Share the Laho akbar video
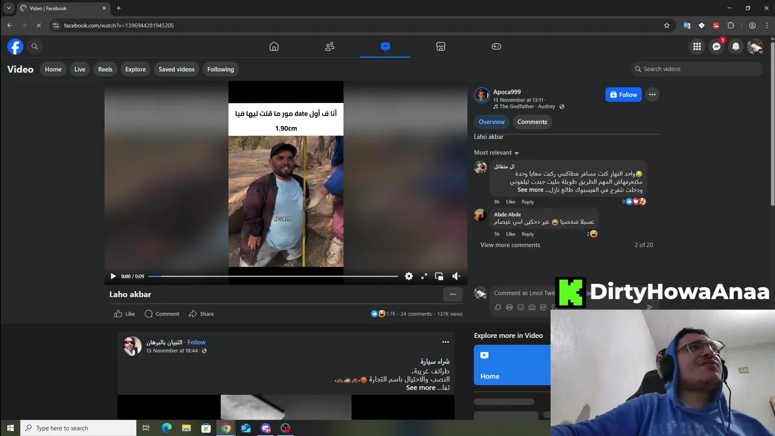Image resolution: width=775 pixels, height=436 pixels. [x=201, y=314]
